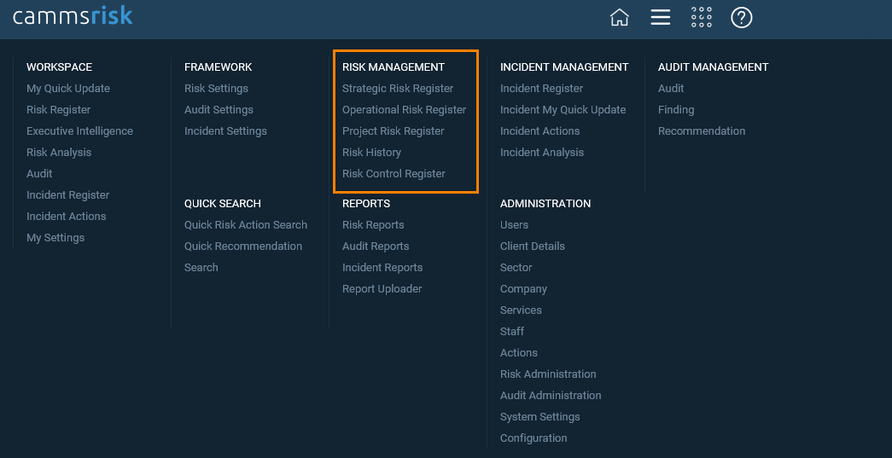Click Quick Risk Action Search
The width and height of the screenshot is (892, 458).
click(246, 225)
